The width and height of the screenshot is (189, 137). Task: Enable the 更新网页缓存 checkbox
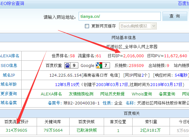pyautogui.click(x=87, y=26)
